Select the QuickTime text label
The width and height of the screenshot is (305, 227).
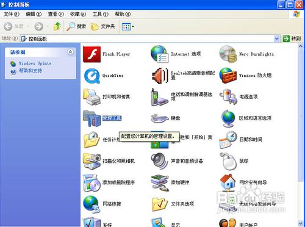(x=113, y=76)
